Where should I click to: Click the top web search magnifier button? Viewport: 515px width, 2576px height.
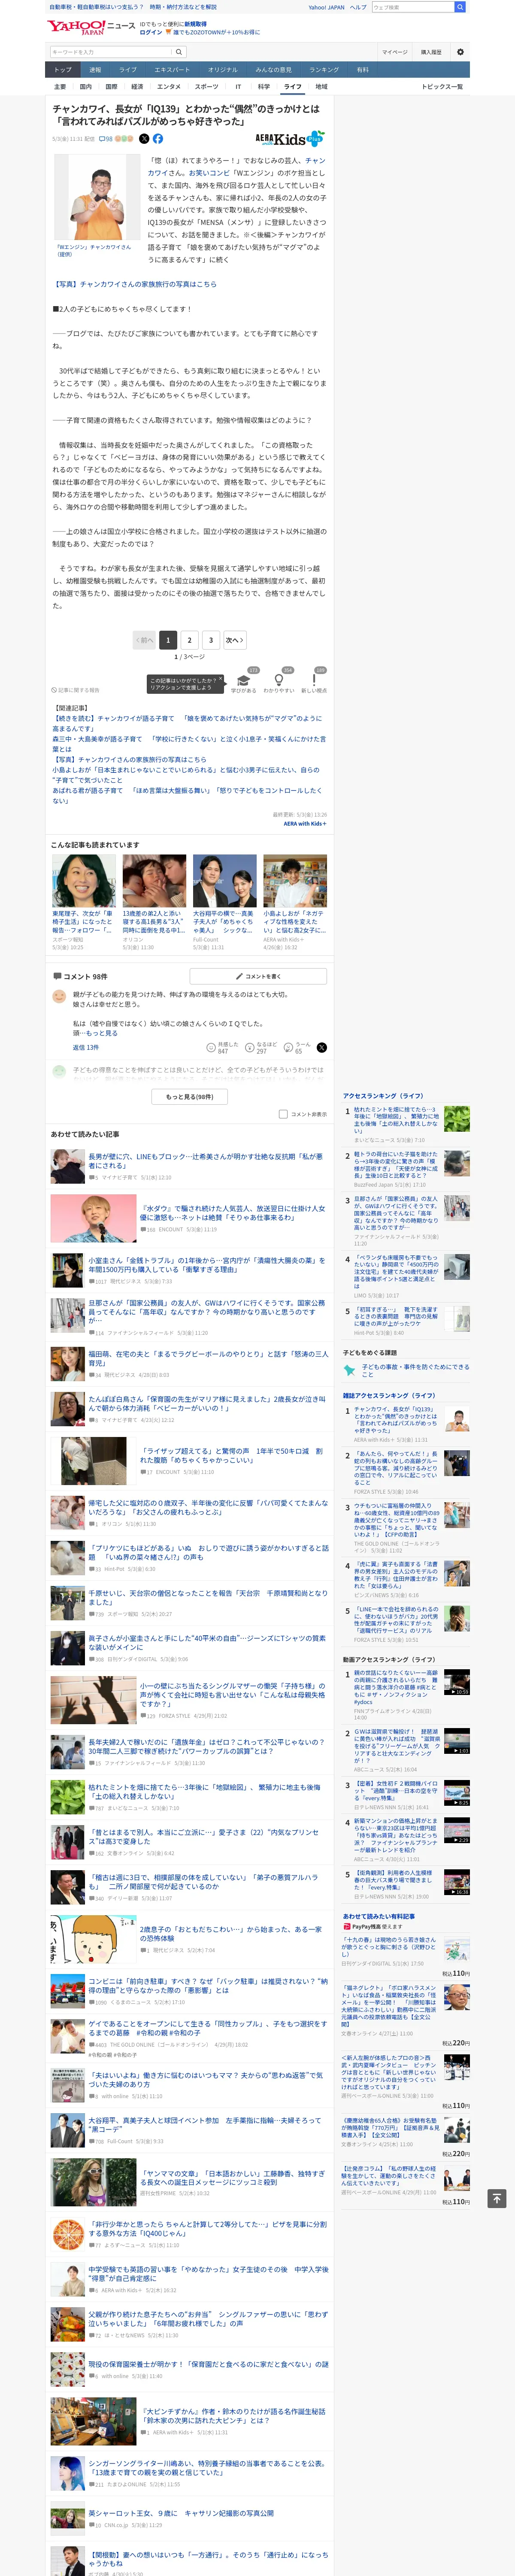pyautogui.click(x=460, y=7)
